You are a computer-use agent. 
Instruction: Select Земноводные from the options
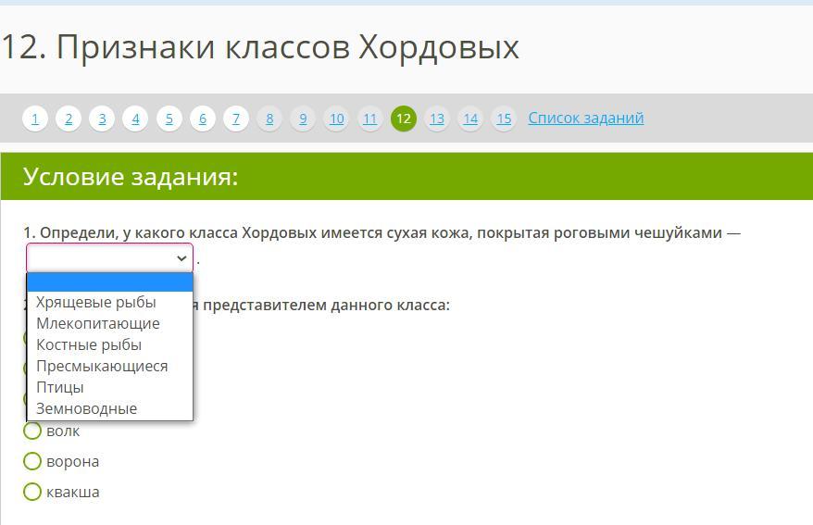point(86,408)
